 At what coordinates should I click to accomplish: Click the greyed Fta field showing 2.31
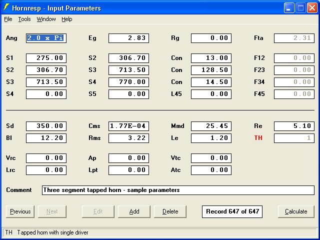pyautogui.click(x=294, y=38)
